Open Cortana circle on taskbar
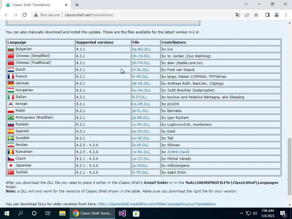The image size is (292, 219). pos(34,213)
